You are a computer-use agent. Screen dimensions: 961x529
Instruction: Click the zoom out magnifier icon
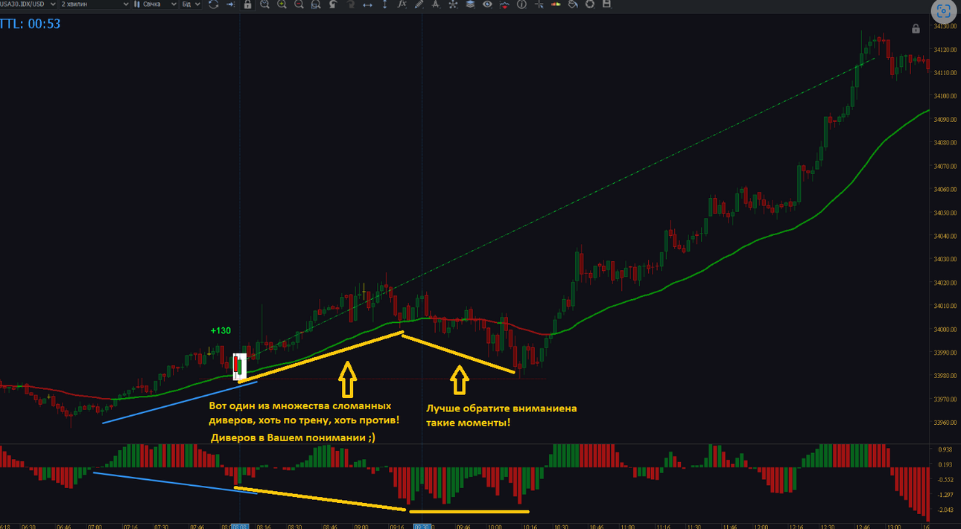[x=299, y=4]
